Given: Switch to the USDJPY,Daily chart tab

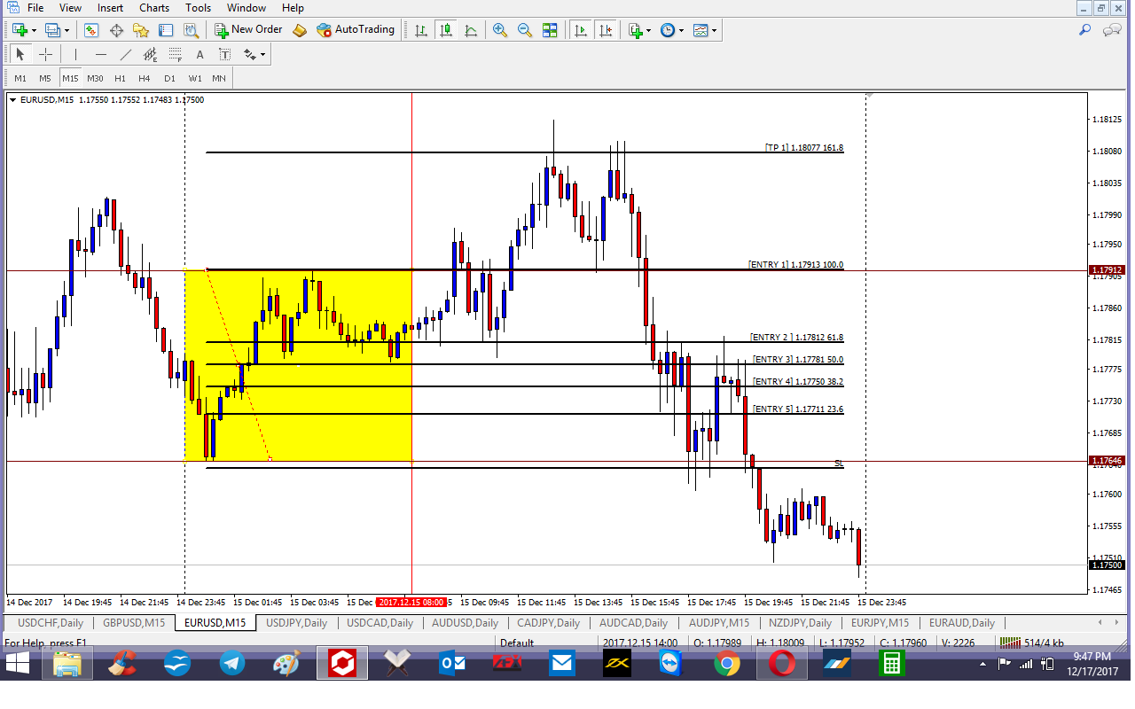Looking at the screenshot, I should (297, 623).
